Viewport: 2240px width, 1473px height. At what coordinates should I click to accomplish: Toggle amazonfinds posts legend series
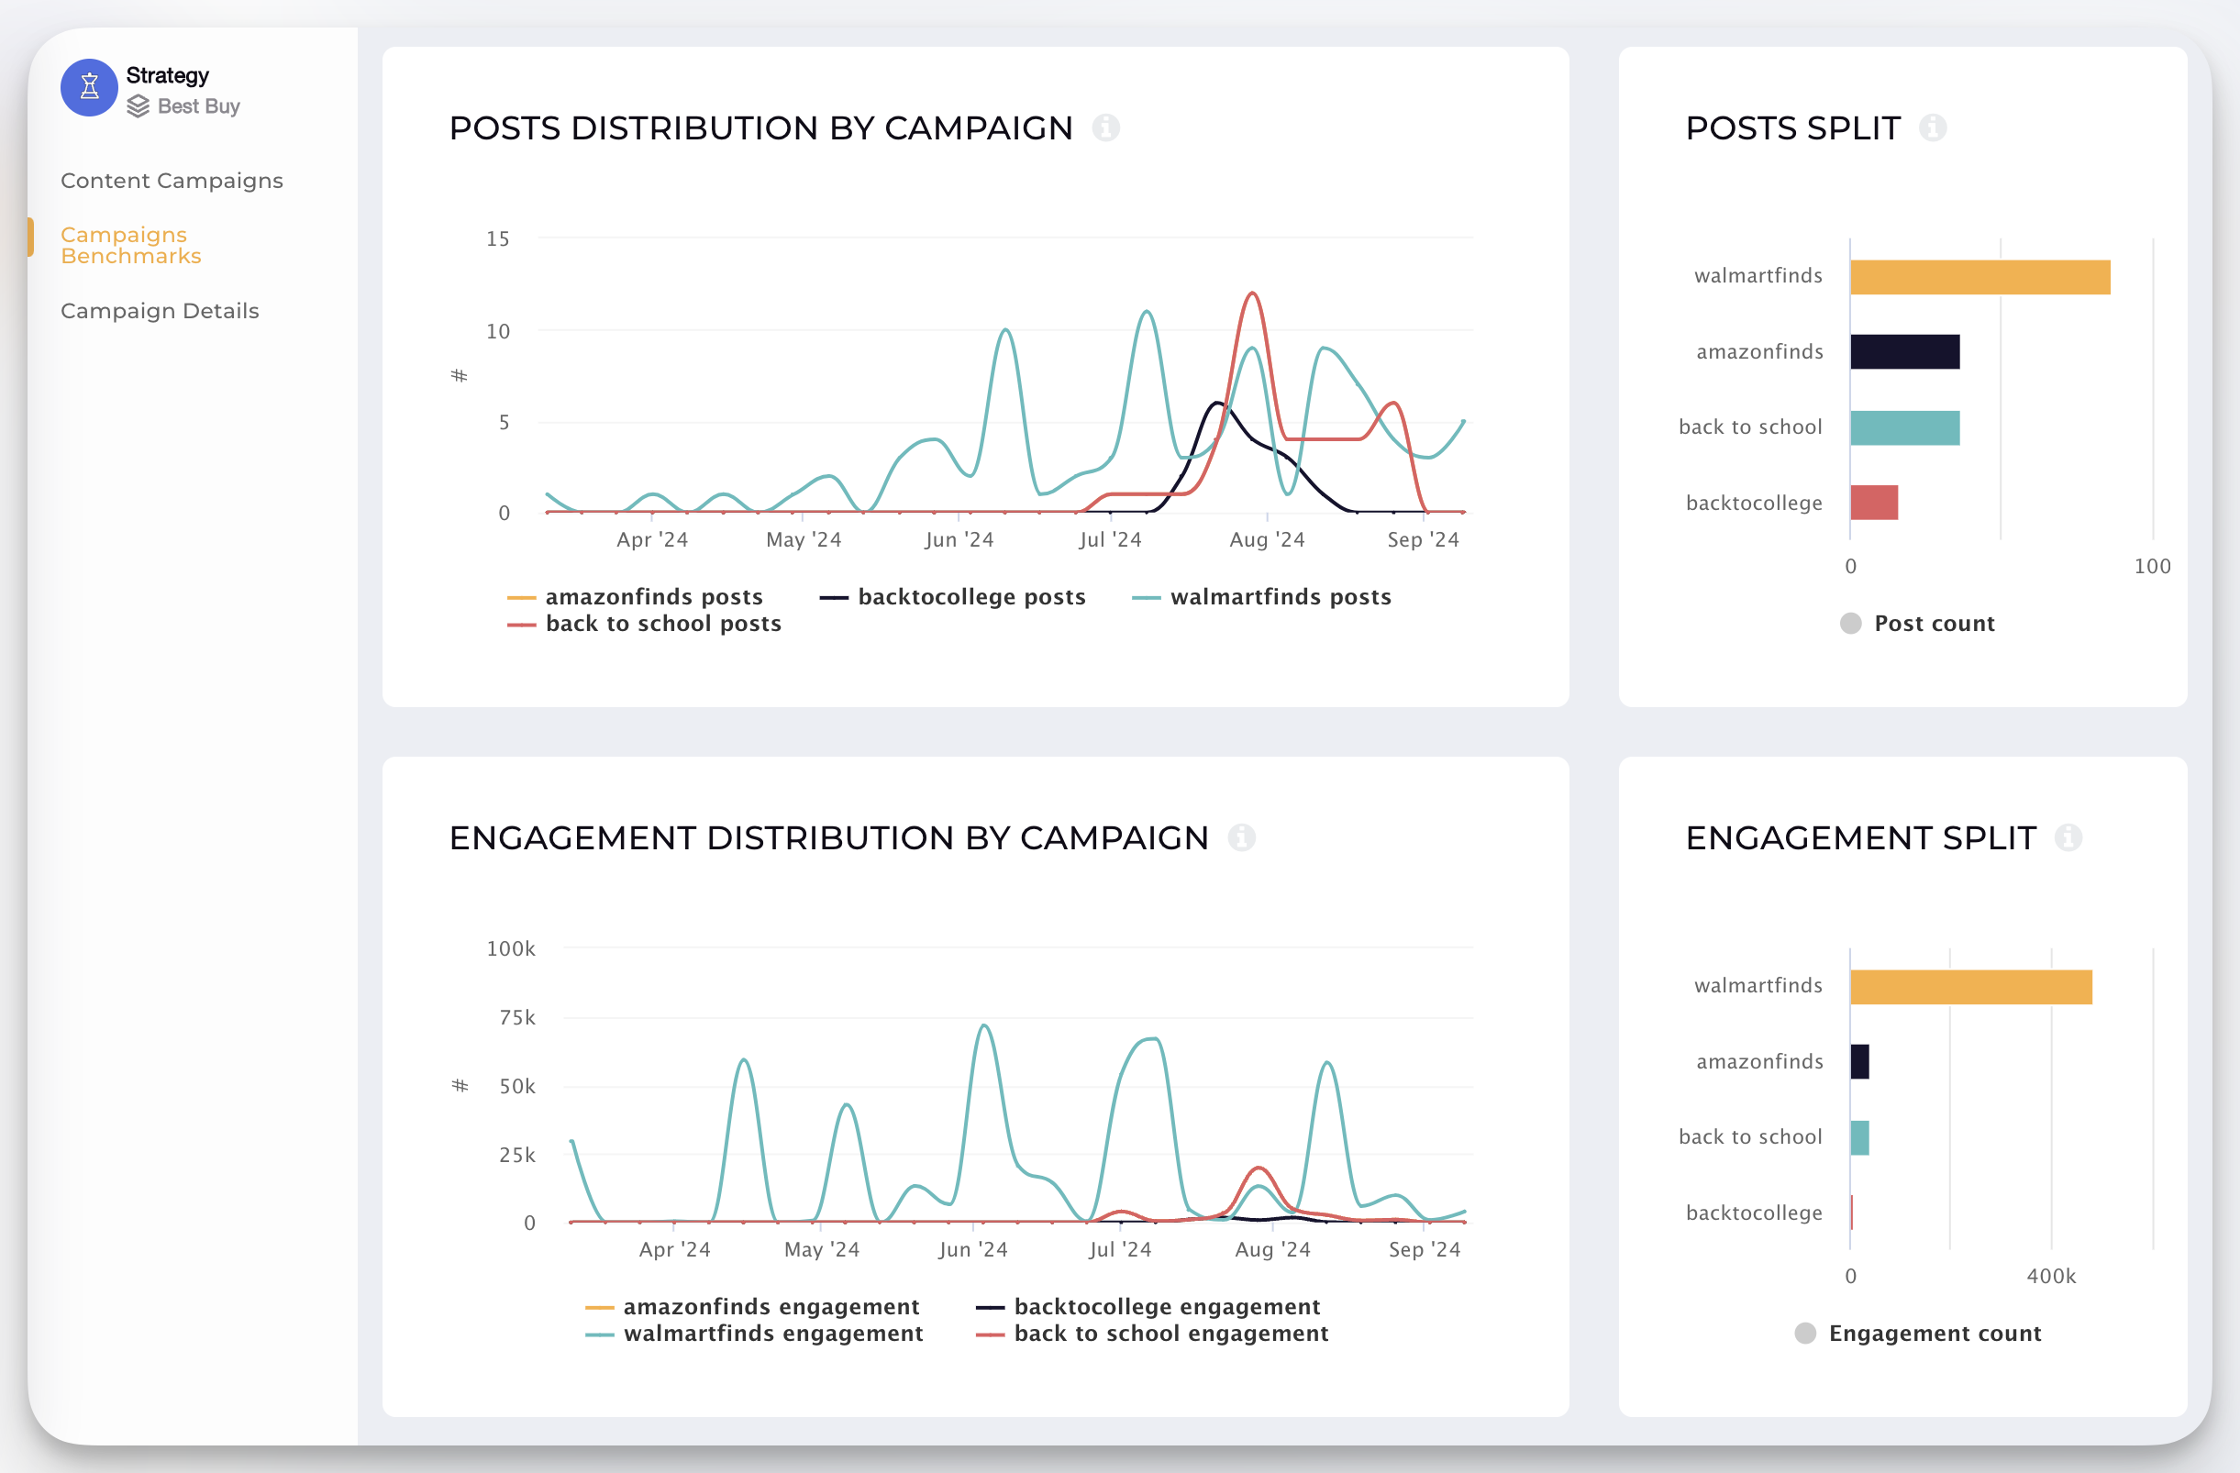click(x=636, y=597)
